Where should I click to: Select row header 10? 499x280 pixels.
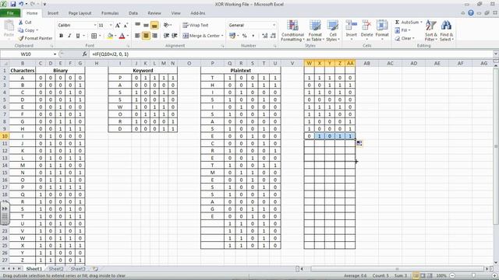pos(5,136)
